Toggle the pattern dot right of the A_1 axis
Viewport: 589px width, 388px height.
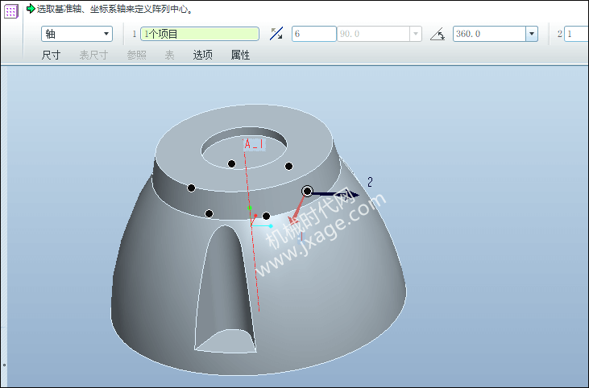(x=289, y=167)
